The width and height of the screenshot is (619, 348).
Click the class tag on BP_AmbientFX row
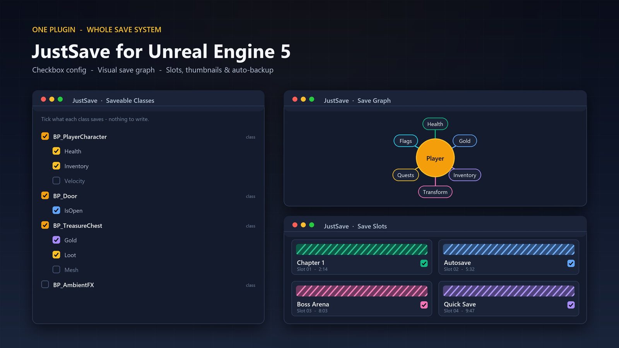251,285
